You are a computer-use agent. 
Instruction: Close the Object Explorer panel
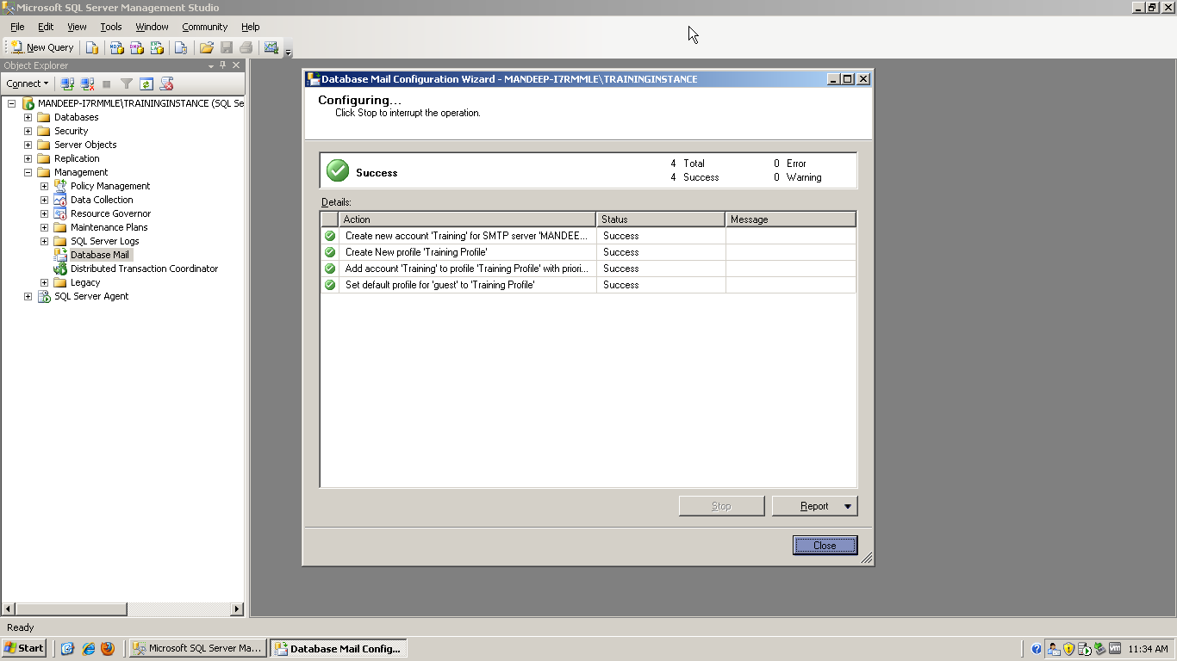click(236, 65)
